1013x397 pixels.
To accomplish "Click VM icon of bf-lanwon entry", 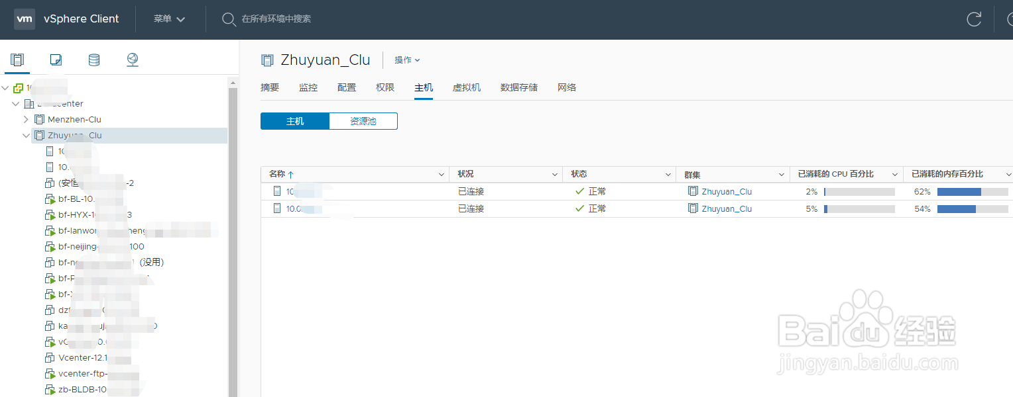I will click(50, 231).
